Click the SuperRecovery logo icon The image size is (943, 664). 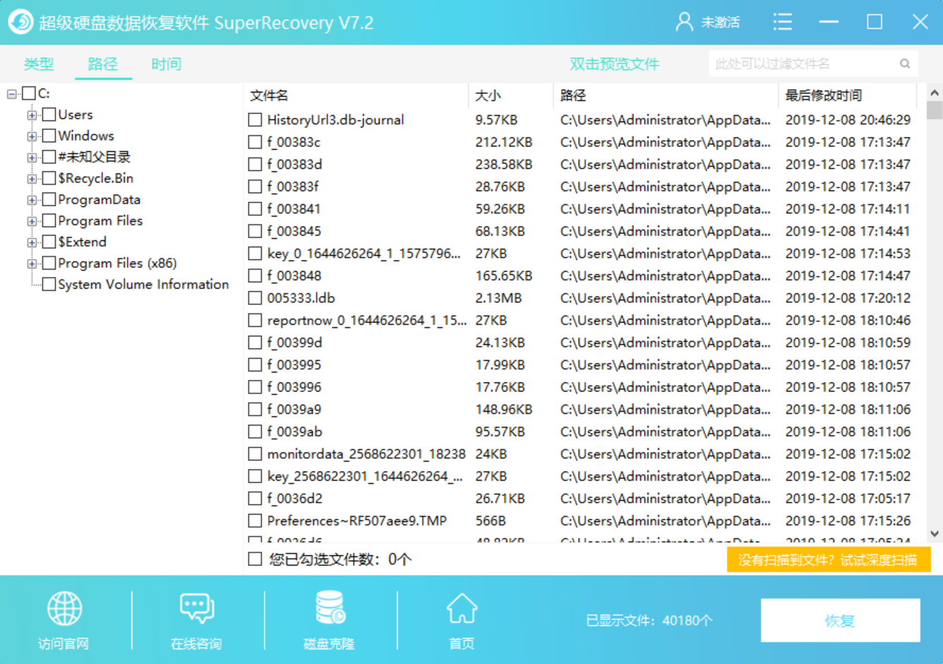(21, 22)
